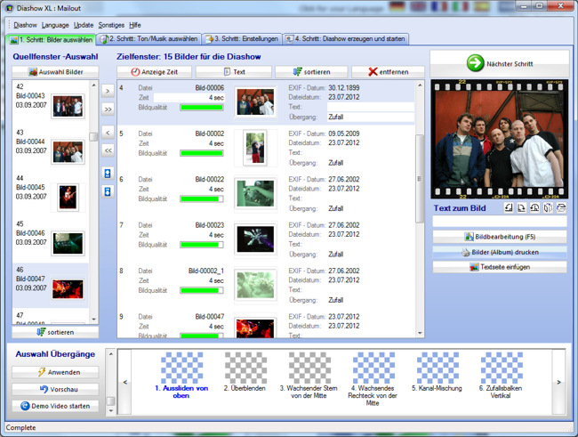
Task: Select transition 5. Kanal-Mischung
Action: [438, 371]
